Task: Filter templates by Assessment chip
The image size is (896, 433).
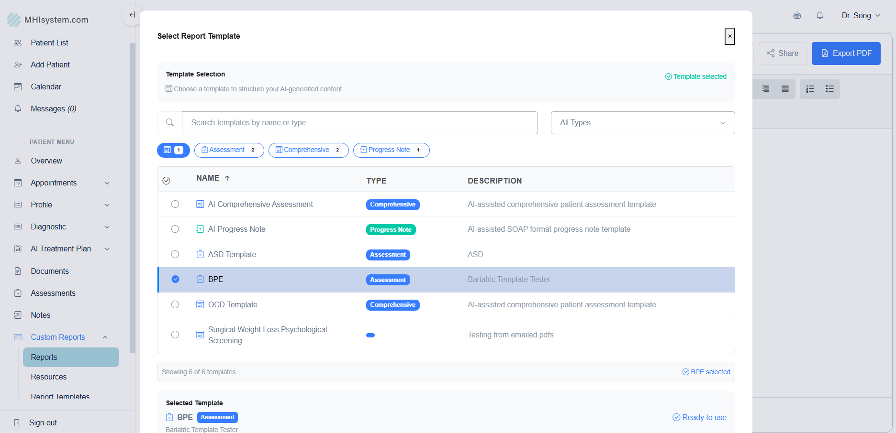Action: [229, 150]
